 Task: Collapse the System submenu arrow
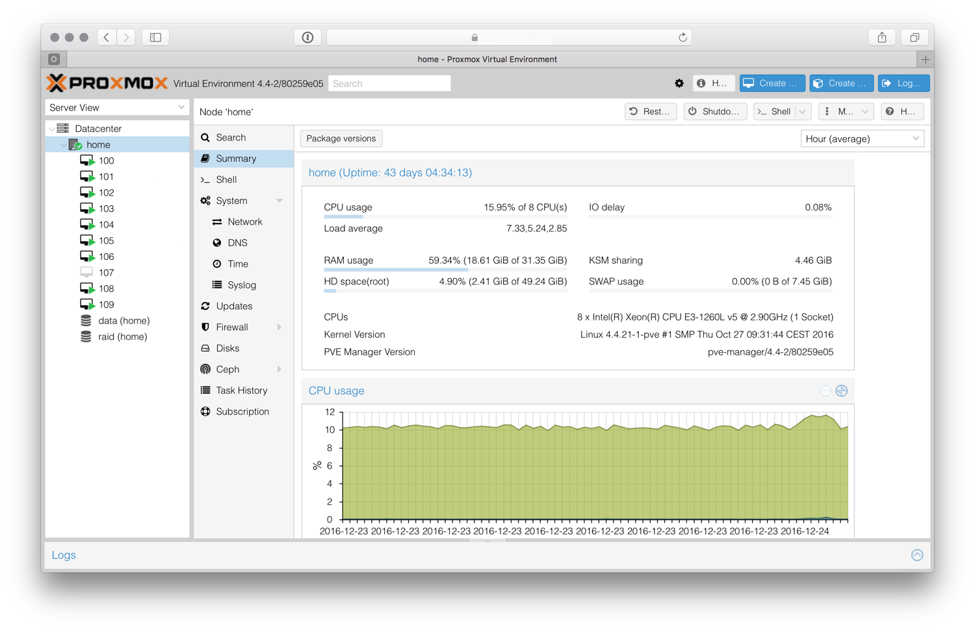280,201
